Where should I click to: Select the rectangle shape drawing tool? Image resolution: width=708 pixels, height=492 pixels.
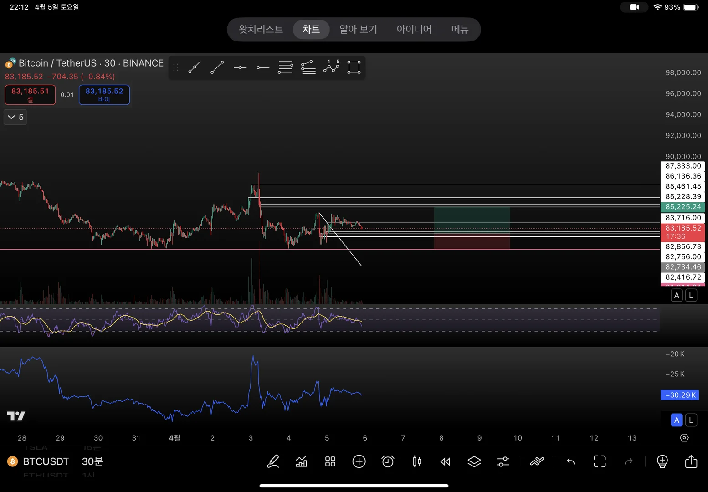(x=354, y=67)
